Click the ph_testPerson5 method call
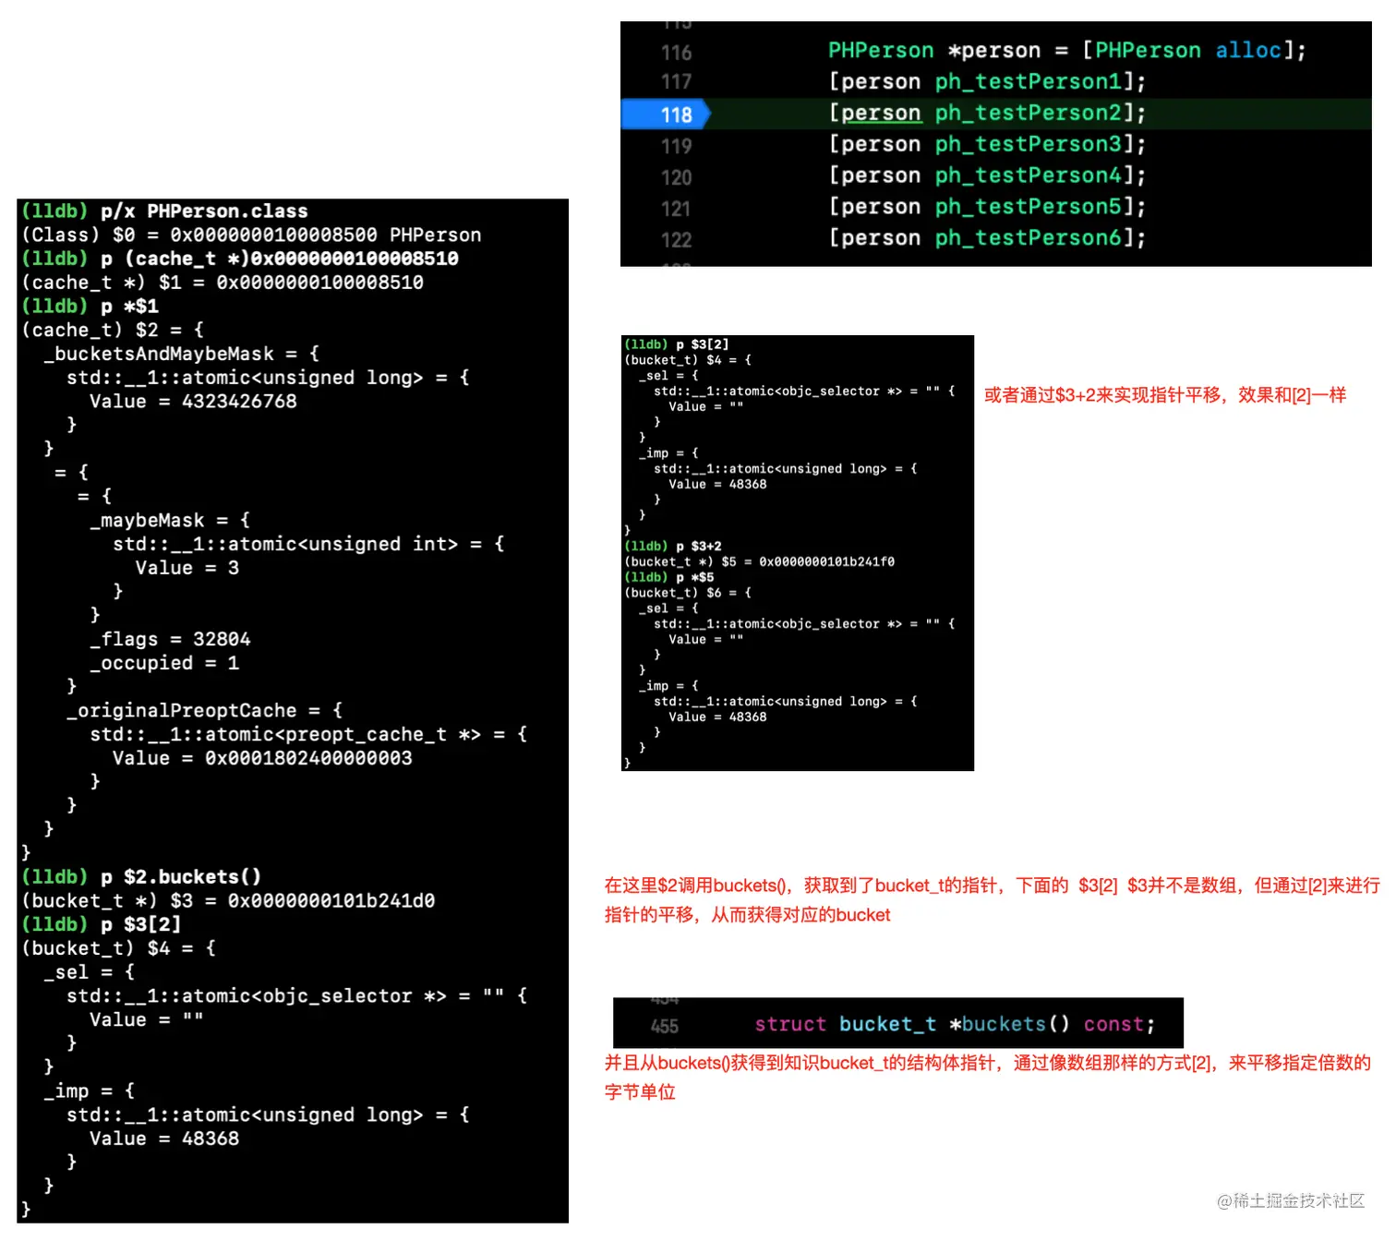Screen dimensions: 1396x1241 click(1029, 208)
